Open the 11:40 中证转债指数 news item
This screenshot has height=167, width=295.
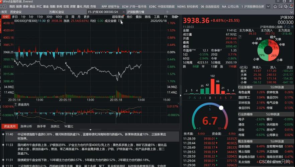pyautogui.click(x=92, y=136)
